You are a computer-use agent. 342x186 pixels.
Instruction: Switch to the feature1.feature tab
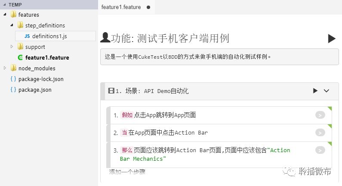(121, 7)
